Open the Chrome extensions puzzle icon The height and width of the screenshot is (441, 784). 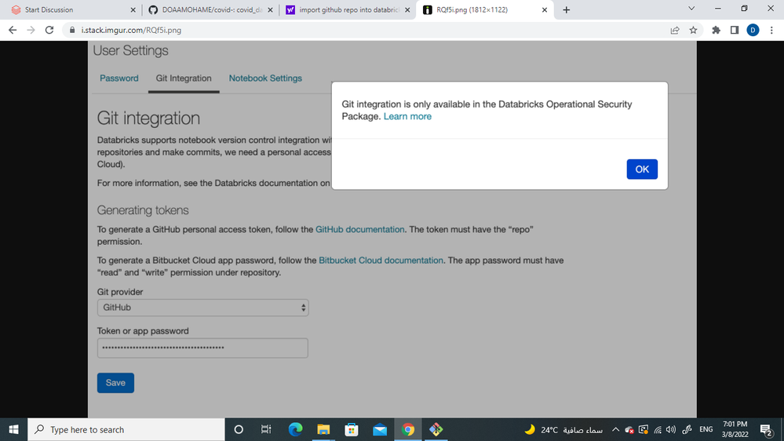(716, 31)
